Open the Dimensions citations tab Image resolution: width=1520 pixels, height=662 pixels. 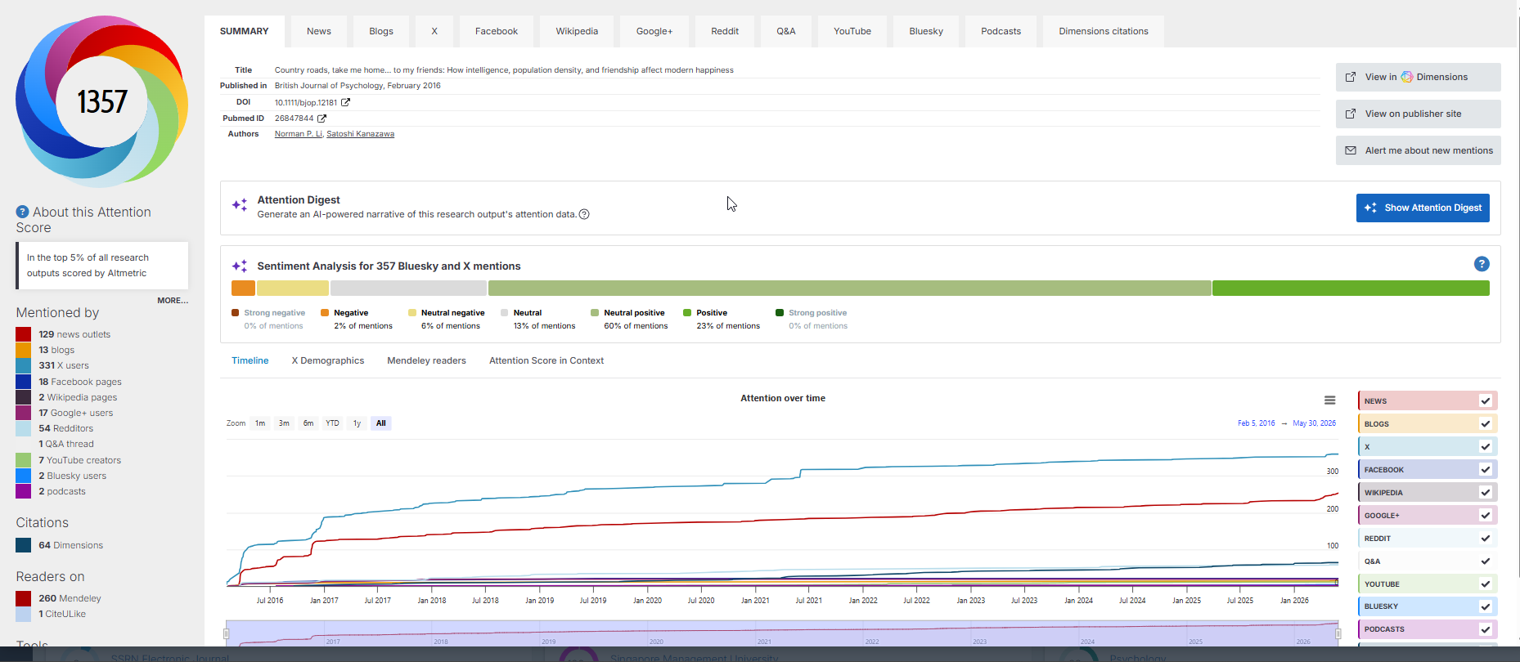1104,31
